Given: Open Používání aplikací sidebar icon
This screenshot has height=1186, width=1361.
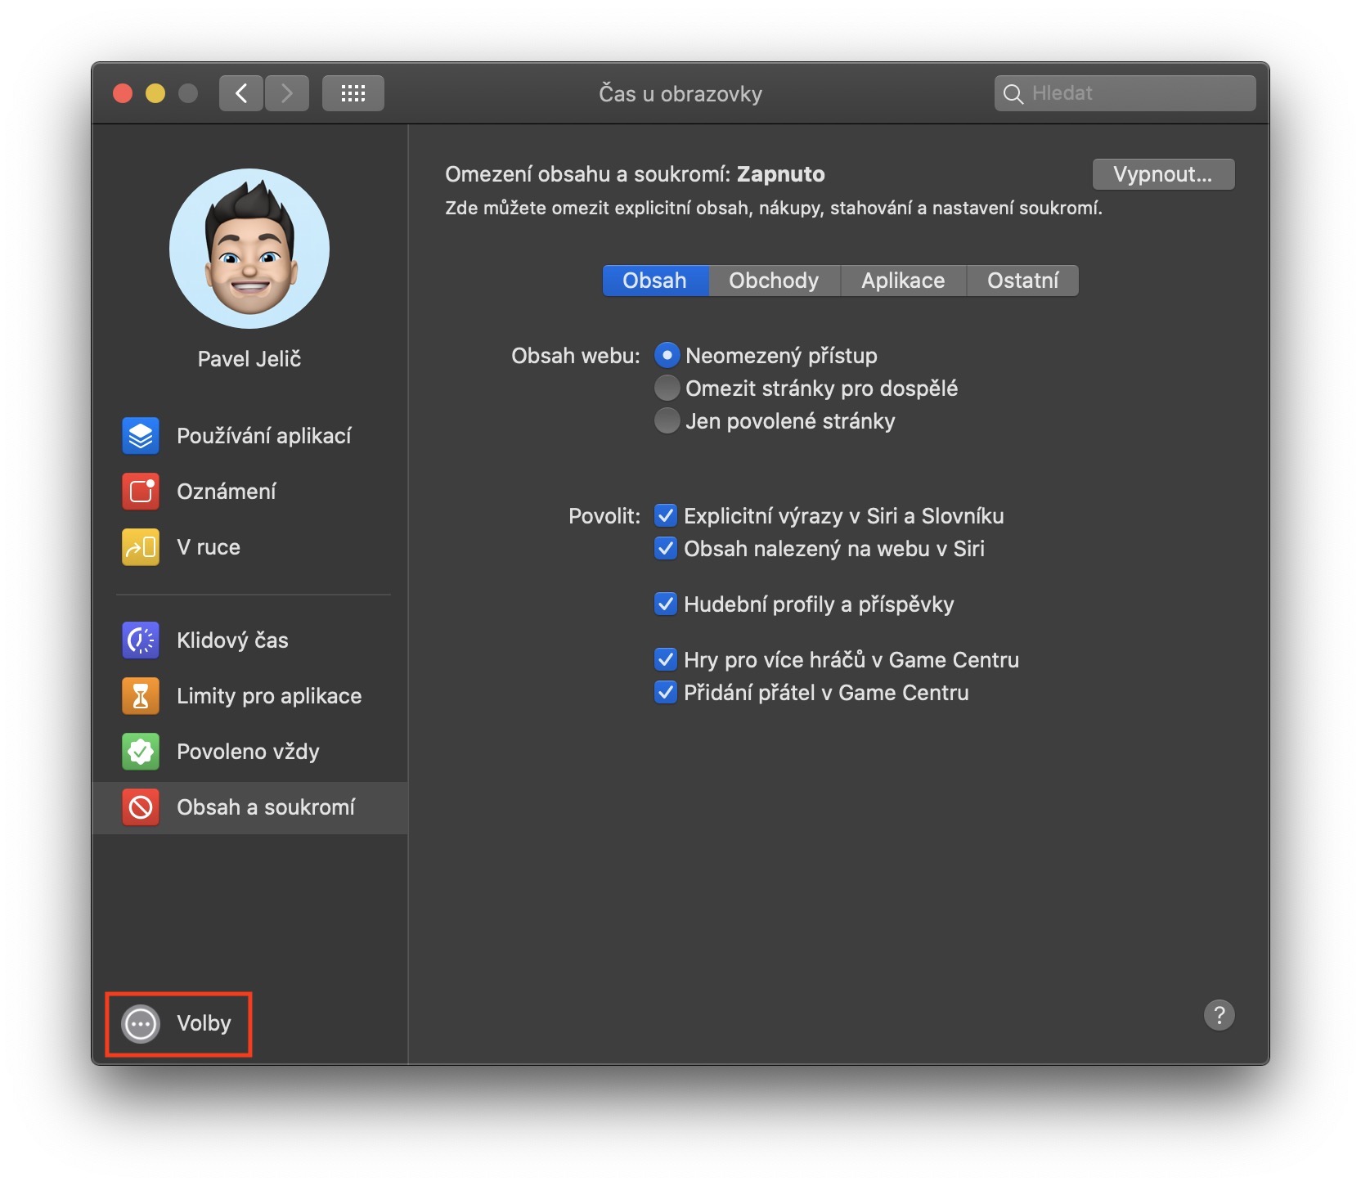Looking at the screenshot, I should coord(141,435).
